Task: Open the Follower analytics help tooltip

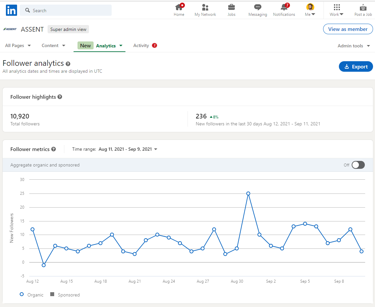Action: pos(68,64)
